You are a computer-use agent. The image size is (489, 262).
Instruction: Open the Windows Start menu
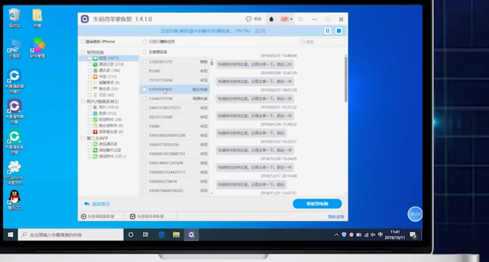click(11, 235)
